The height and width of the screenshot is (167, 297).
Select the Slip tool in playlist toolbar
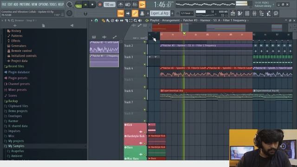coord(122,20)
